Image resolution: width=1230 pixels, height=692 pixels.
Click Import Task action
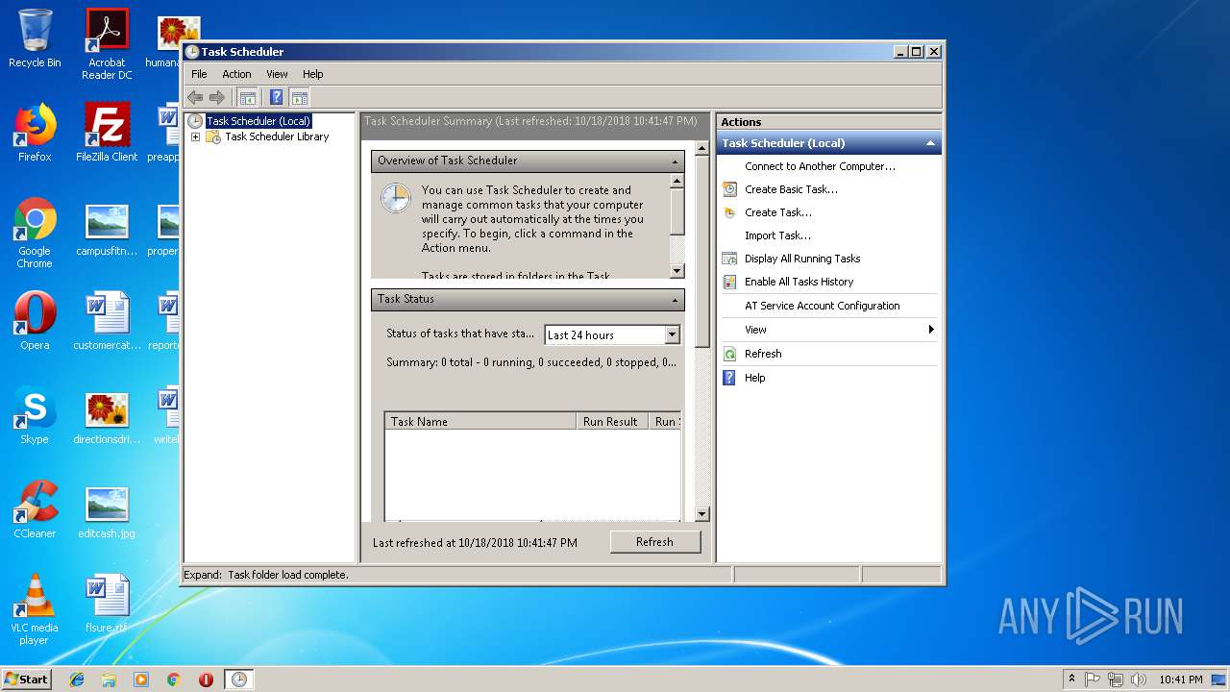777,235
